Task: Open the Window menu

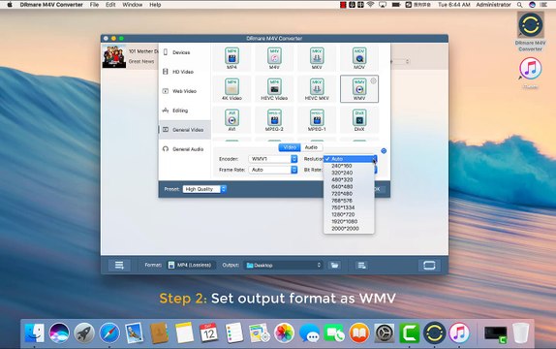Action: (133, 5)
